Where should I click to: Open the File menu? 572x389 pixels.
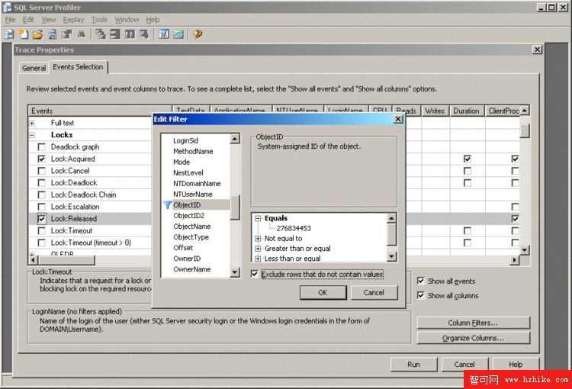pyautogui.click(x=10, y=20)
